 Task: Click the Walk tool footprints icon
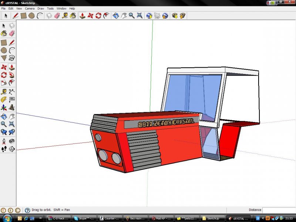(4, 149)
